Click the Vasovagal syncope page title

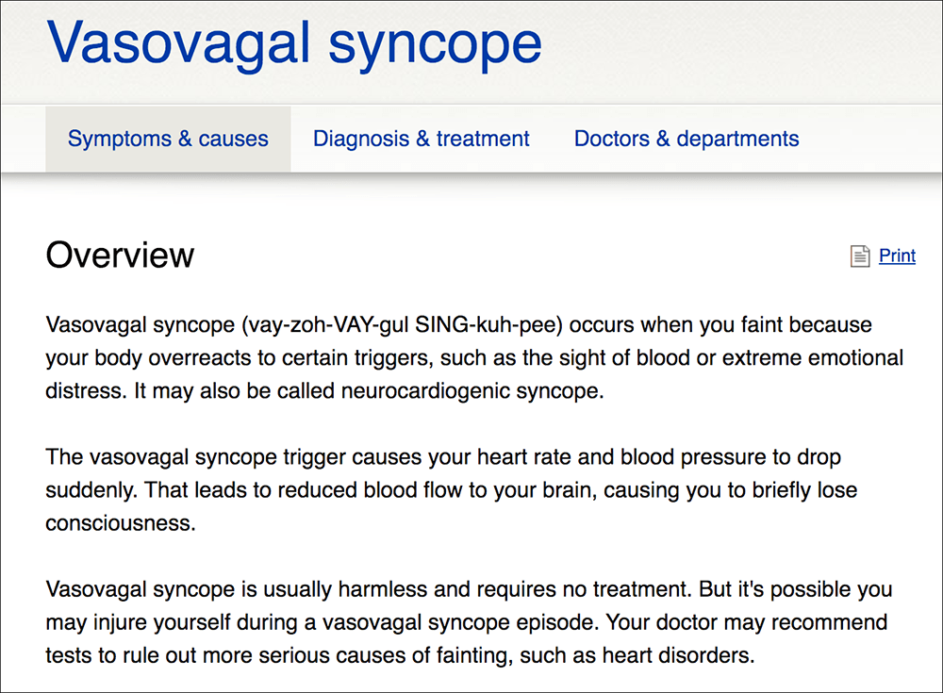coord(294,43)
